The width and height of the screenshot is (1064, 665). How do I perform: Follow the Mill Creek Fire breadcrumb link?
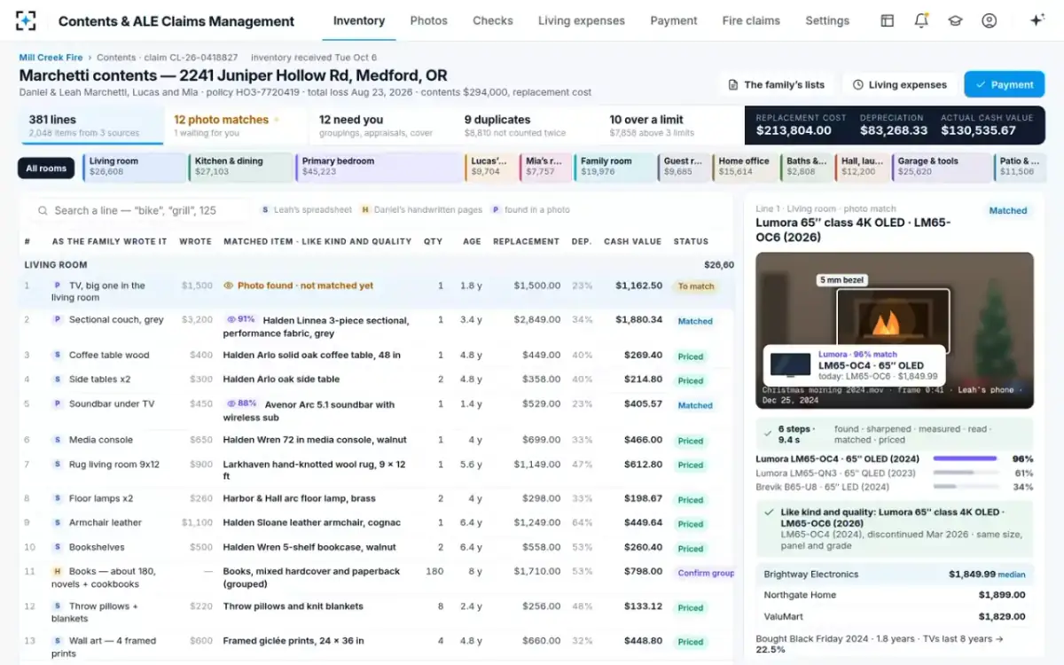pos(51,58)
